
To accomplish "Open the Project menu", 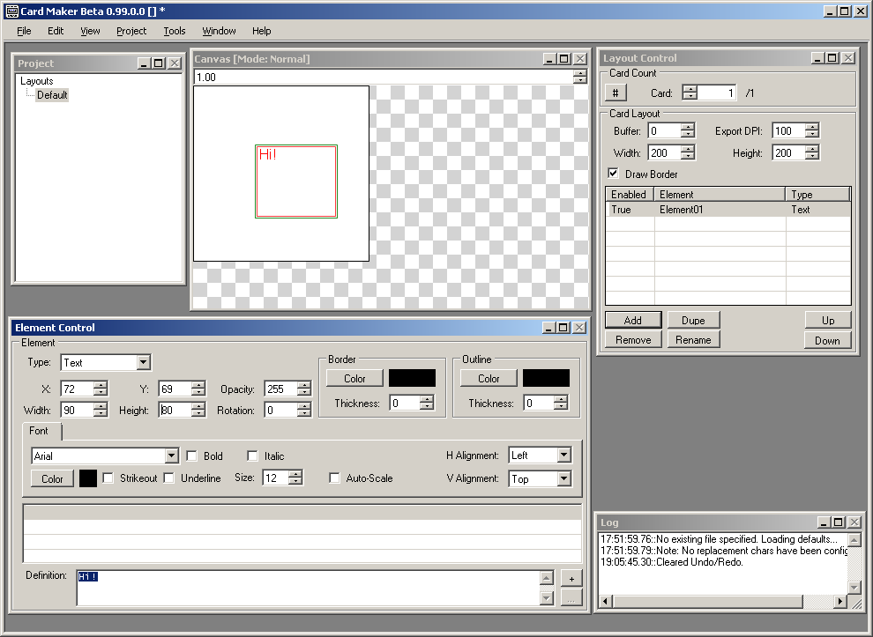I will click(131, 31).
